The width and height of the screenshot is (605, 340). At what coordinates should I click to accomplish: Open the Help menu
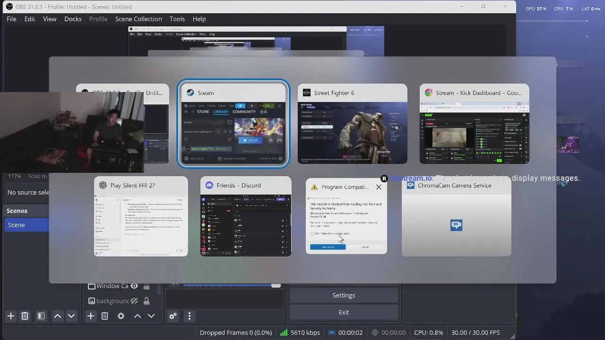pyautogui.click(x=199, y=19)
